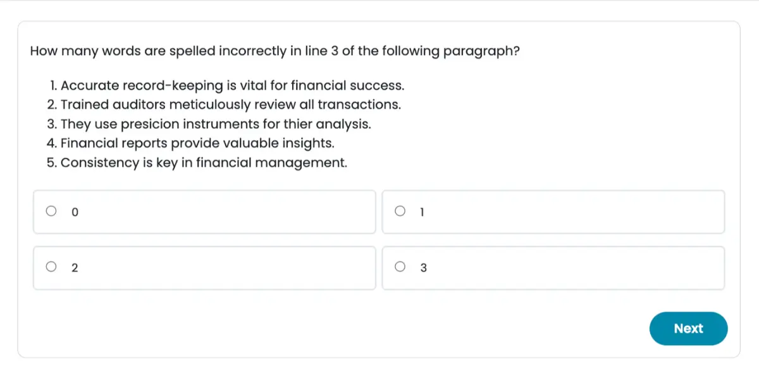Image resolution: width=759 pixels, height=379 pixels.
Task: Click the word "transactions" in line 2
Action: tap(359, 104)
